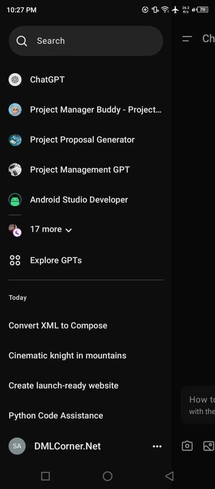Open the Python Code Assistance conversation

pos(56,415)
